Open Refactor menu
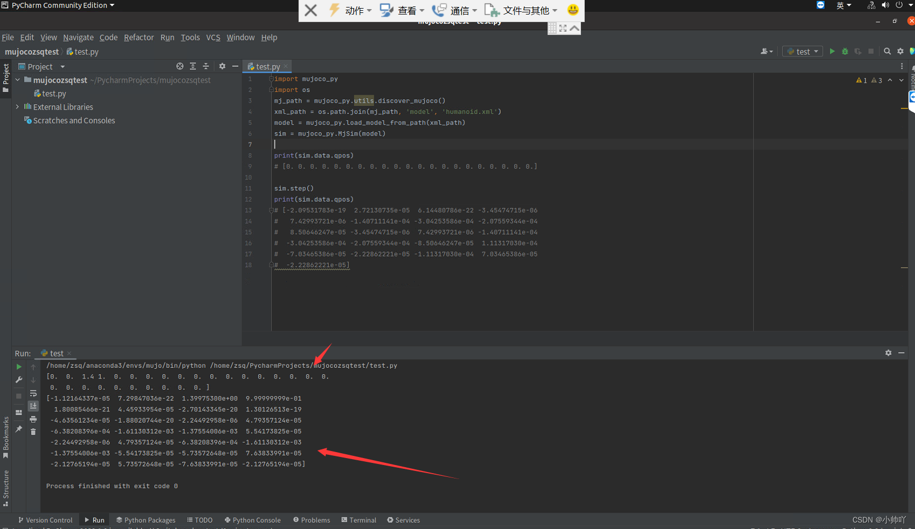The image size is (915, 529). tap(139, 37)
